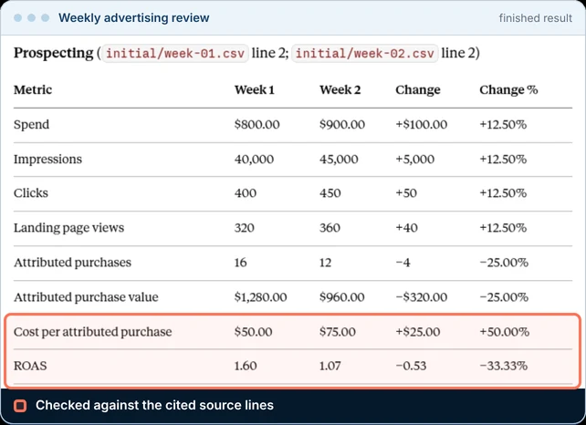This screenshot has width=586, height=425.
Task: Click the 'Prospecting' heading
Action: [54, 53]
